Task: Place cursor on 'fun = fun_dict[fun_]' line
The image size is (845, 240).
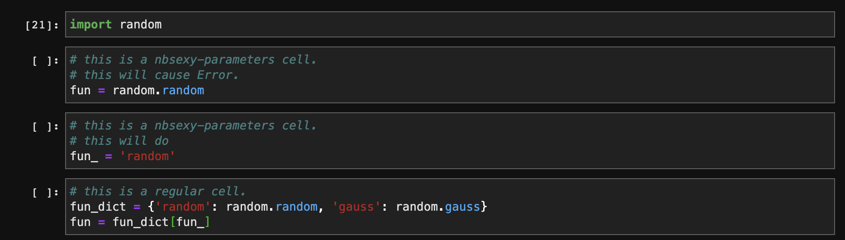Action: (x=140, y=222)
